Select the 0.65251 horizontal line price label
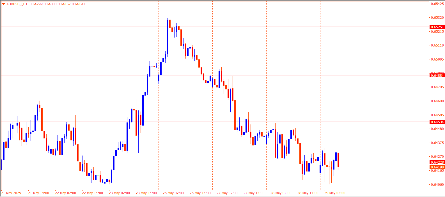Image resolution: width=445 pixels, height=197 pixels. [437, 27]
